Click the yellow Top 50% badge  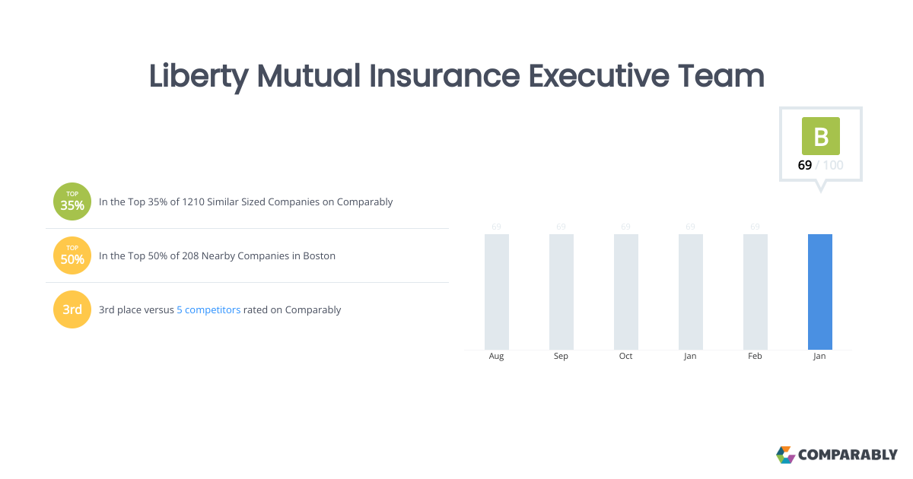72,255
